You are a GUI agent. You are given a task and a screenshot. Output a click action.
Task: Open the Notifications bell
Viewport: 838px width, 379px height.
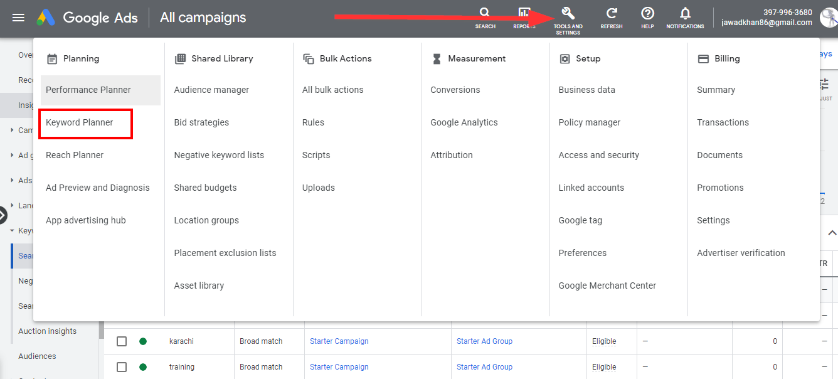click(685, 14)
